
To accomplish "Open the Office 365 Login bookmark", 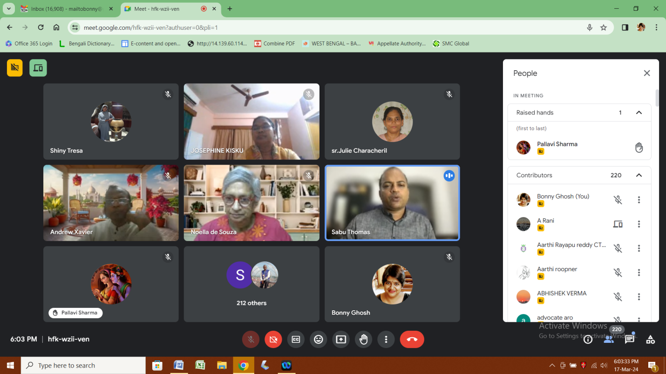I will [x=29, y=44].
